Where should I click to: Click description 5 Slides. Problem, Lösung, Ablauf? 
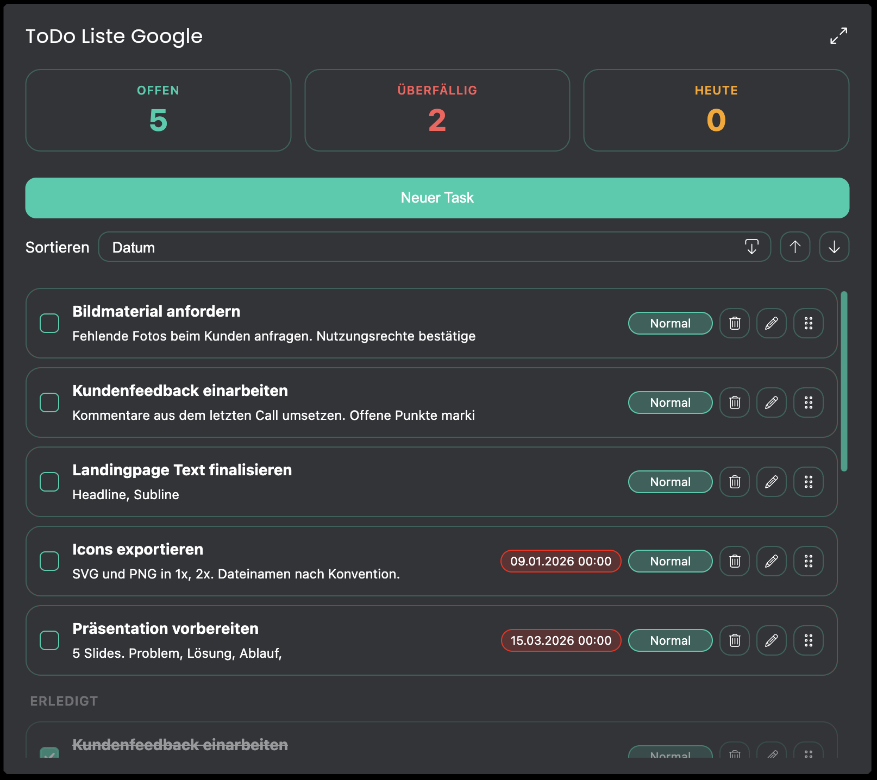(x=177, y=653)
